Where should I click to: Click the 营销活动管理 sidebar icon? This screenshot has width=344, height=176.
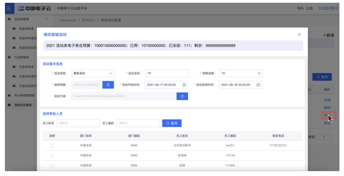9,105
